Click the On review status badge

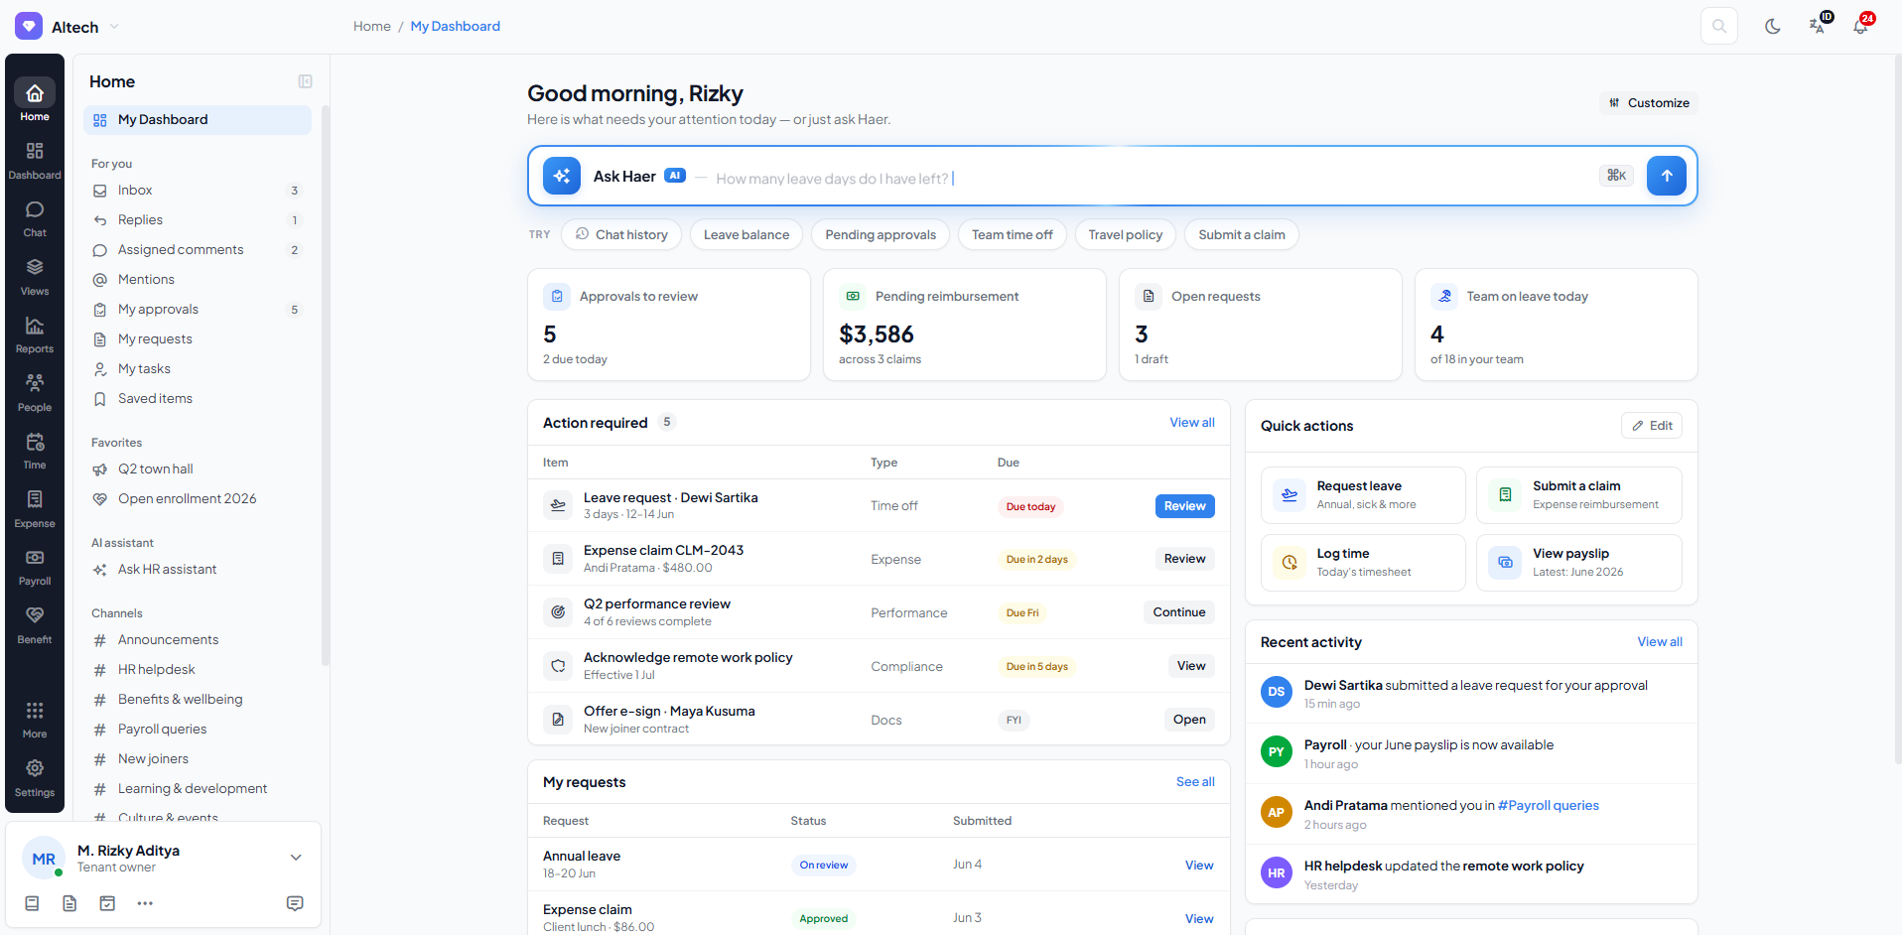(823, 866)
